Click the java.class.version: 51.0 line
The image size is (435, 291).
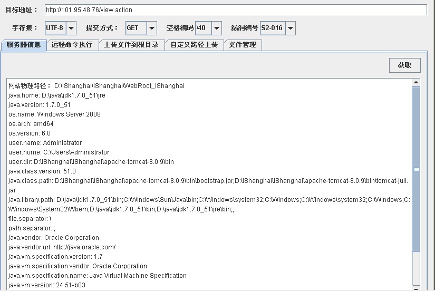[42, 171]
